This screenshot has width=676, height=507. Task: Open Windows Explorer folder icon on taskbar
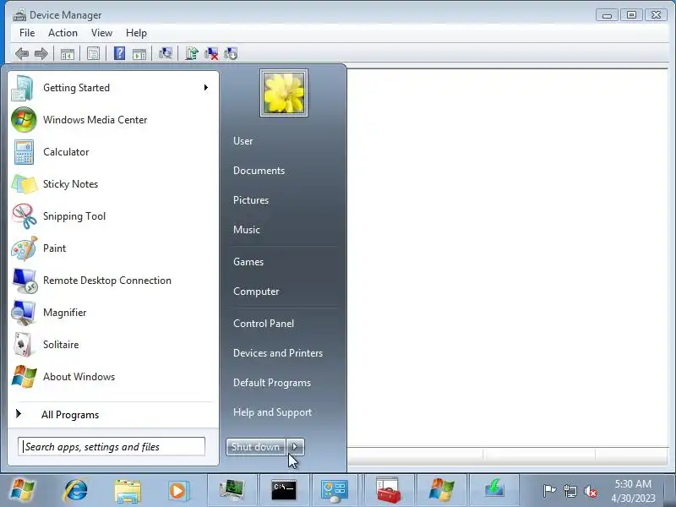[x=128, y=490]
